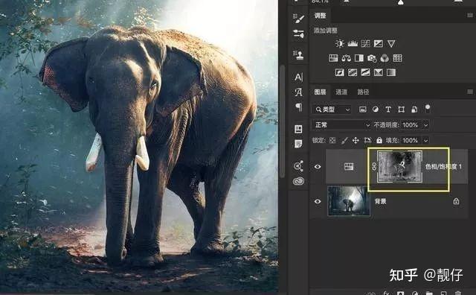Switch to the 路径 tab
This screenshot has width=476, height=295.
(363, 92)
